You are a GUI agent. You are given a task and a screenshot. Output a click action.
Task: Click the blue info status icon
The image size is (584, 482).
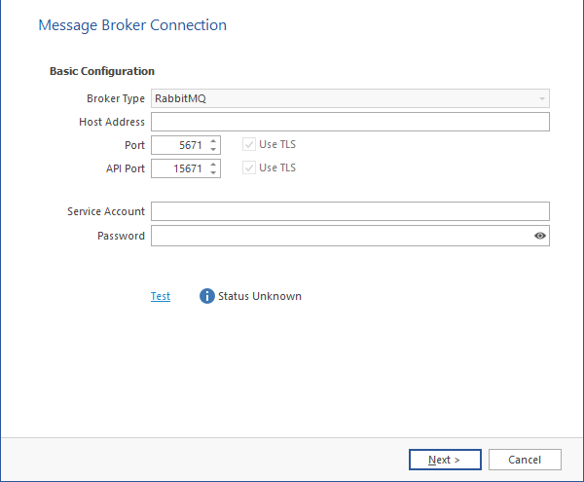[207, 296]
